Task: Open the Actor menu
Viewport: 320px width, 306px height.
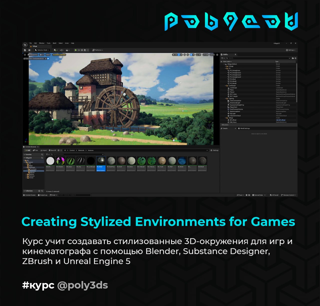Action: tap(67, 43)
